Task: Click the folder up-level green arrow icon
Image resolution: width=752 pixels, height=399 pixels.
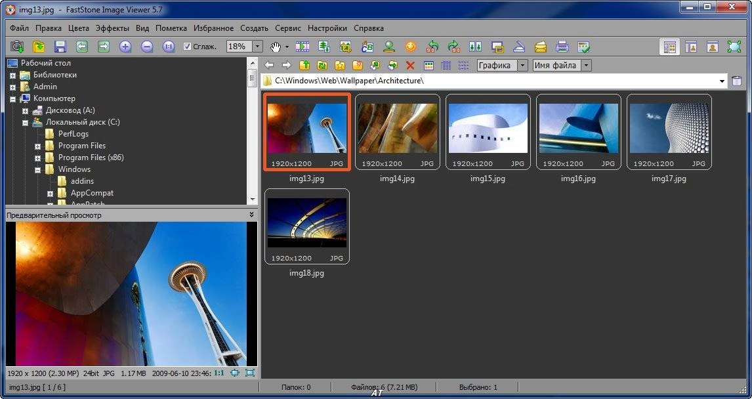Action: (x=304, y=65)
